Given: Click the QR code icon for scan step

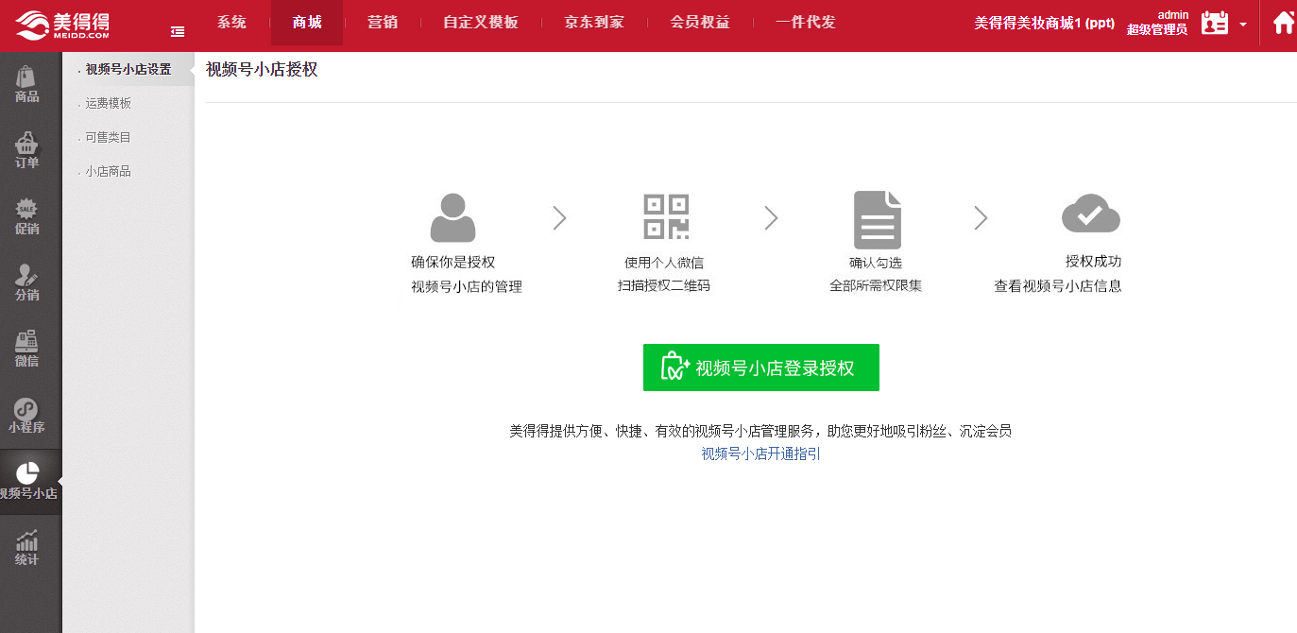Looking at the screenshot, I should 666,216.
